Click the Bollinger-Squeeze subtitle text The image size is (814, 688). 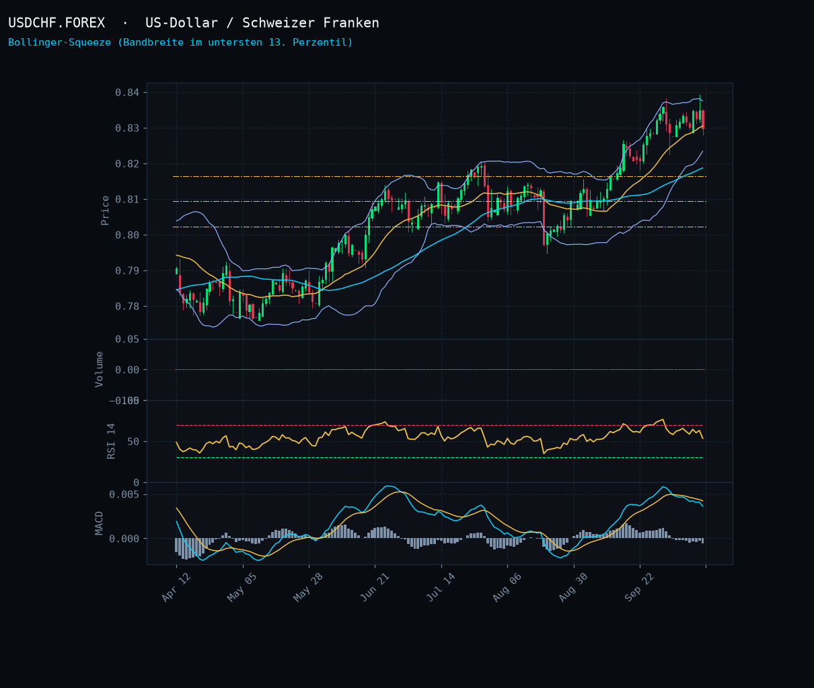(x=180, y=42)
